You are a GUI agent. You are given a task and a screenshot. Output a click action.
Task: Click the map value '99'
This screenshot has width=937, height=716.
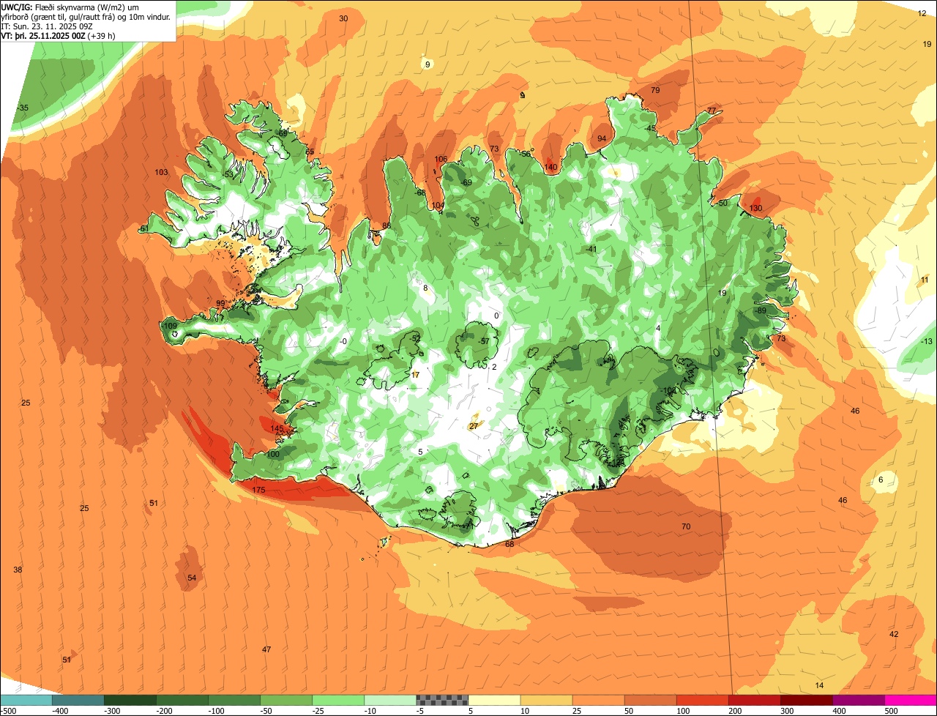click(x=221, y=304)
